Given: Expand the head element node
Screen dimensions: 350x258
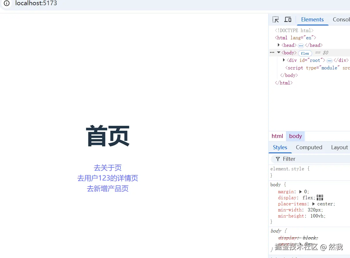Looking at the screenshot, I should coord(279,45).
